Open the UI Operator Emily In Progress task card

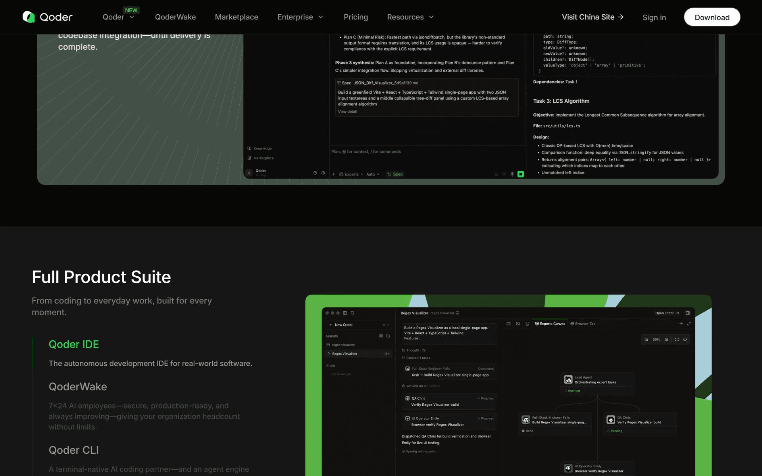point(449,421)
